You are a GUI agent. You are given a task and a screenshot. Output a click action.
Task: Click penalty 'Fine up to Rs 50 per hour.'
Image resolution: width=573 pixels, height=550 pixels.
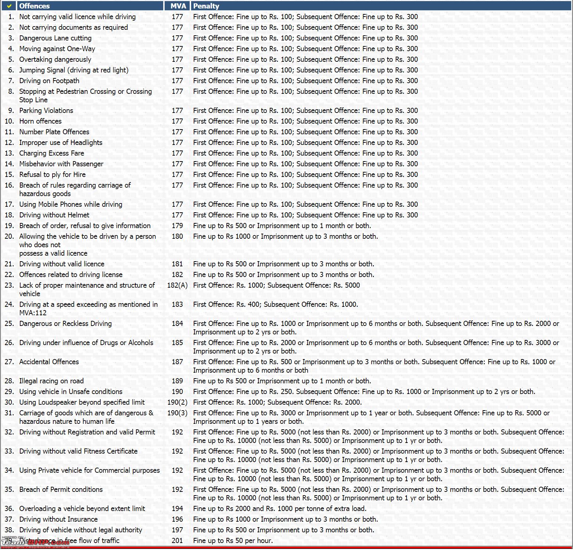coord(233,540)
